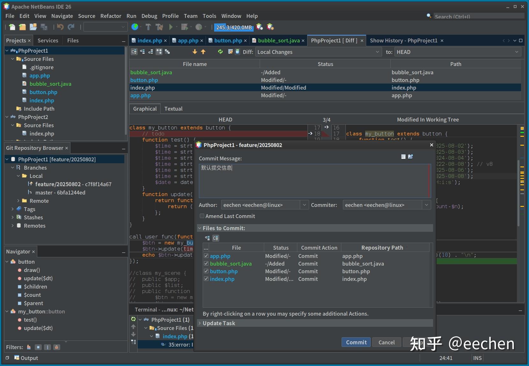Uncheck bubble_sort.java in Files to Commit

click(206, 263)
